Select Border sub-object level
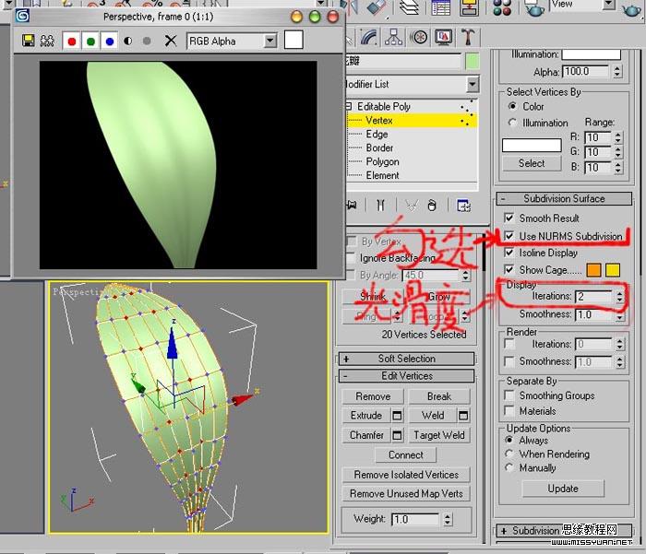This screenshot has height=554, width=646. (x=379, y=147)
